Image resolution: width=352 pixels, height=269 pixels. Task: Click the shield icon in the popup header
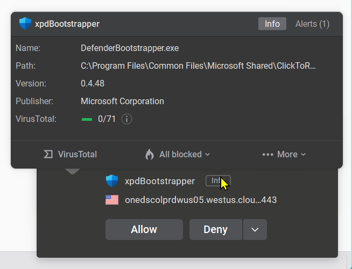(x=25, y=24)
